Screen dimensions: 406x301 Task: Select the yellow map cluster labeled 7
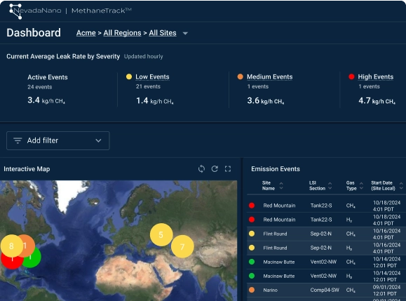(x=182, y=246)
